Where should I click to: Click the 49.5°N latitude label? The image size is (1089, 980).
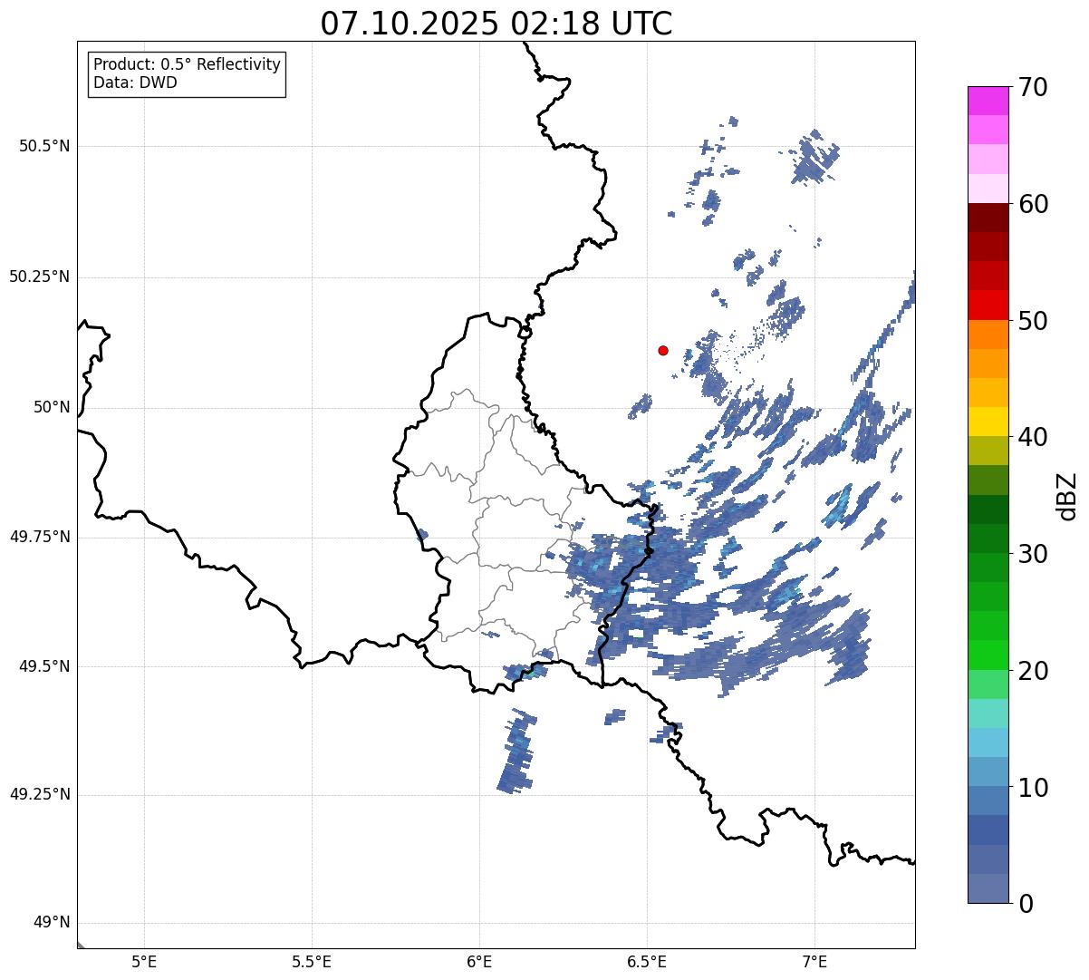44,666
